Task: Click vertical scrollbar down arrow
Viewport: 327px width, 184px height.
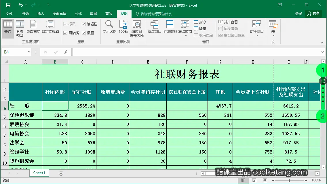Action: tap(323, 167)
